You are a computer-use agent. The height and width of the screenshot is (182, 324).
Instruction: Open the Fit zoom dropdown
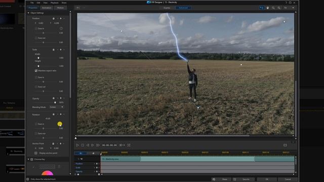click(289, 8)
